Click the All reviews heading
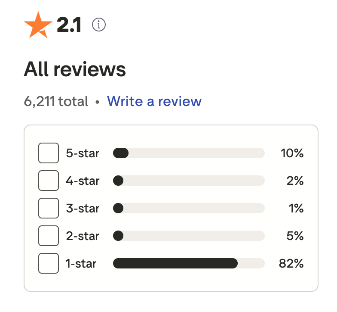 [x=75, y=69]
